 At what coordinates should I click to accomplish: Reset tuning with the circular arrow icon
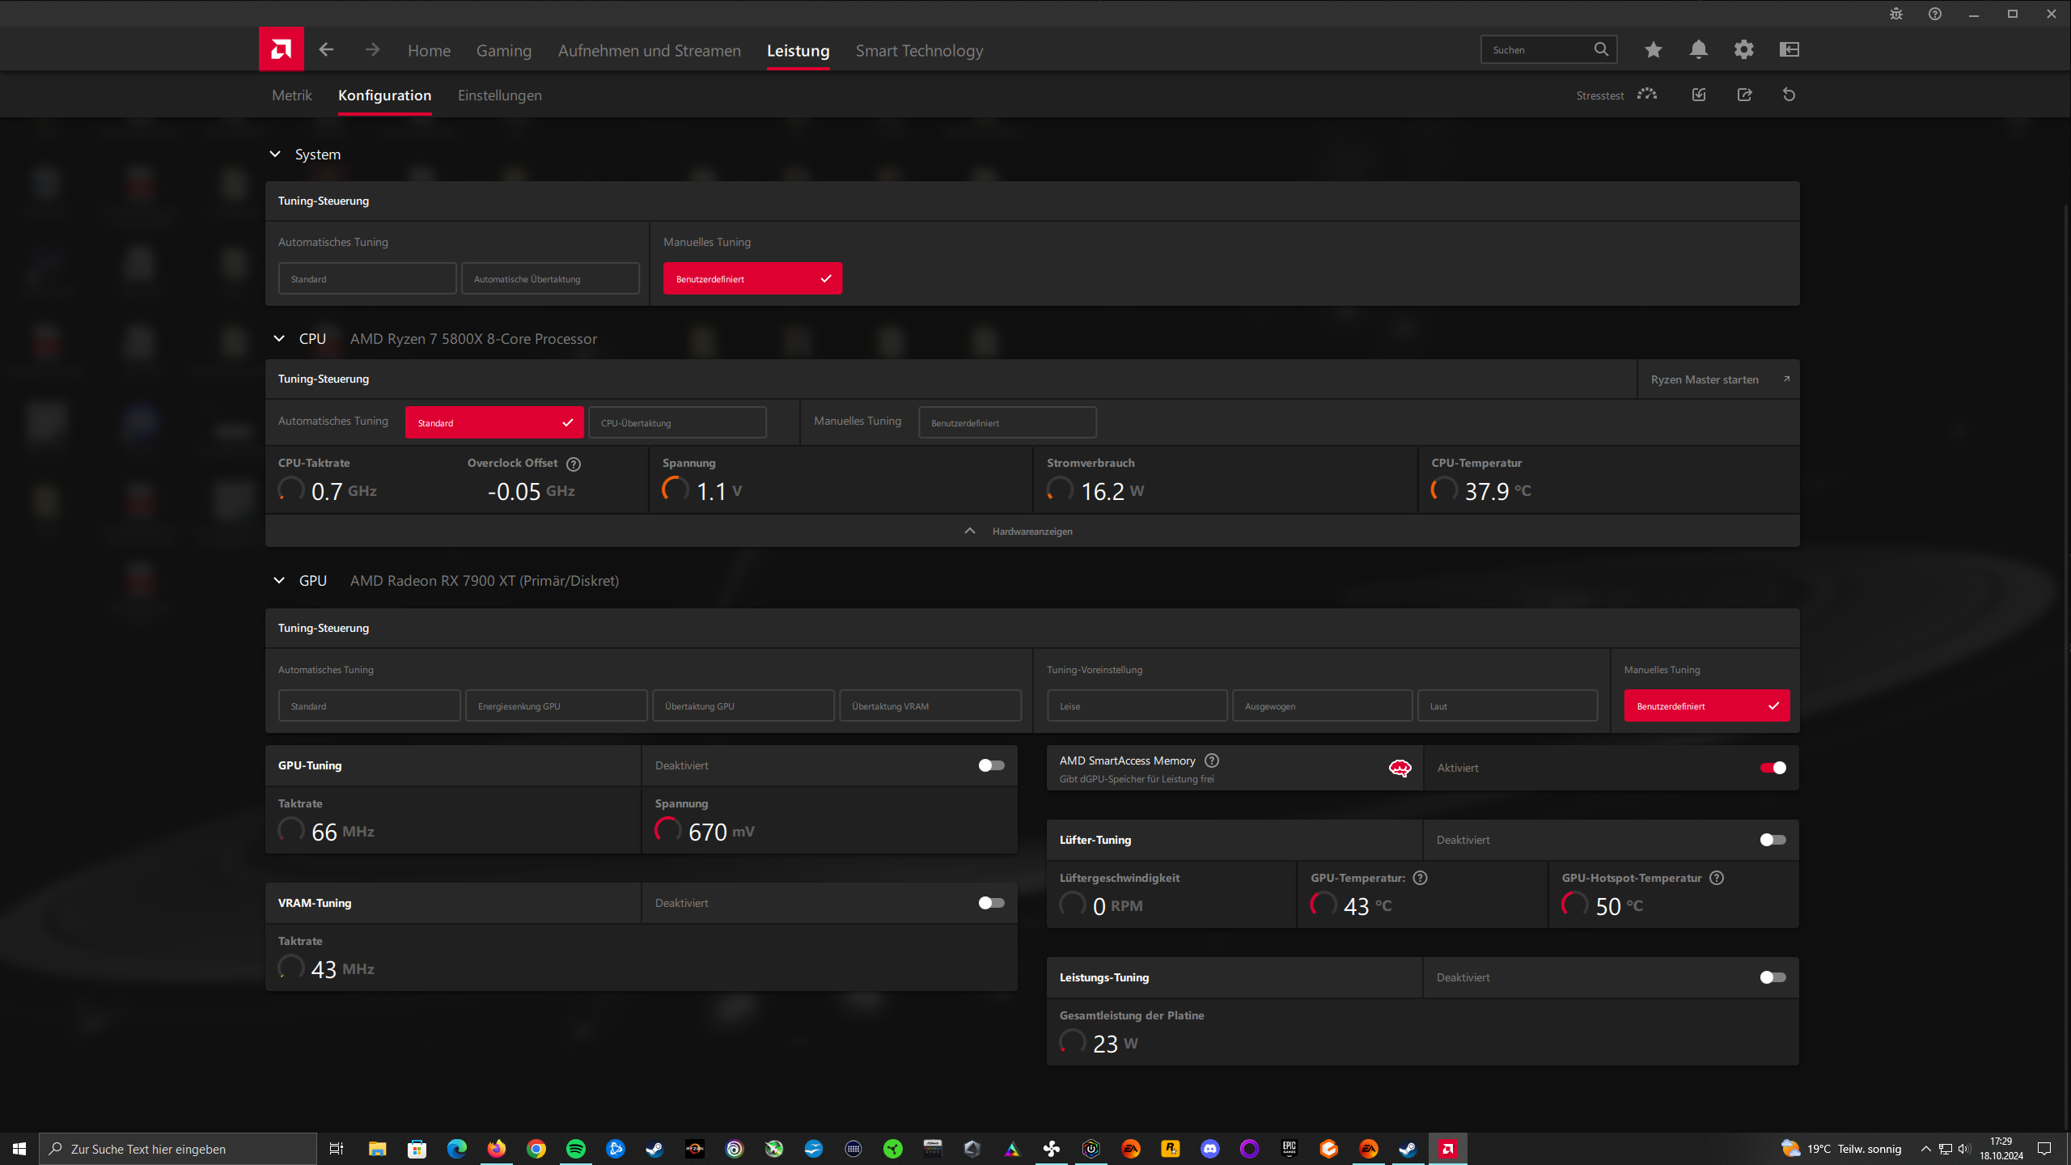[1789, 95]
